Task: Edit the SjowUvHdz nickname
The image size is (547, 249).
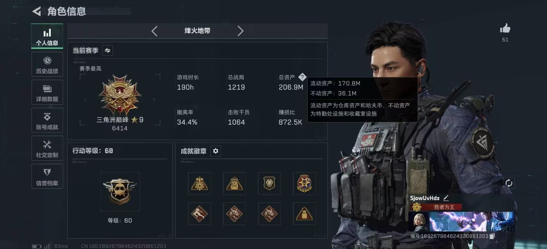Action: [x=446, y=198]
